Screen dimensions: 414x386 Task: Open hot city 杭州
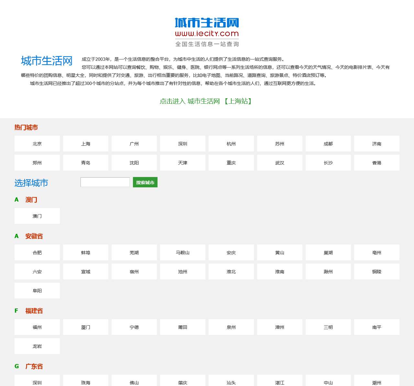pyautogui.click(x=231, y=144)
